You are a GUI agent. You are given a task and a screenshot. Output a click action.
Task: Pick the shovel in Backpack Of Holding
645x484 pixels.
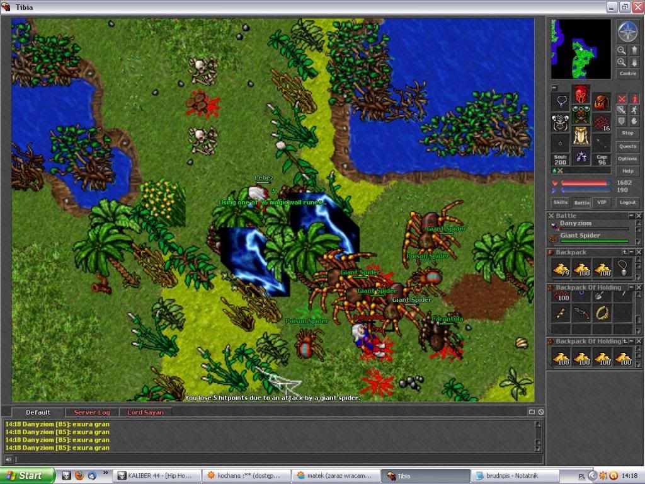click(602, 295)
